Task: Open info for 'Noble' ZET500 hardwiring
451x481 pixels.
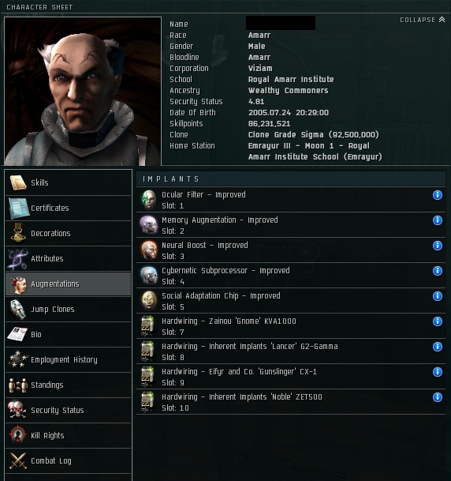Action: pos(438,397)
